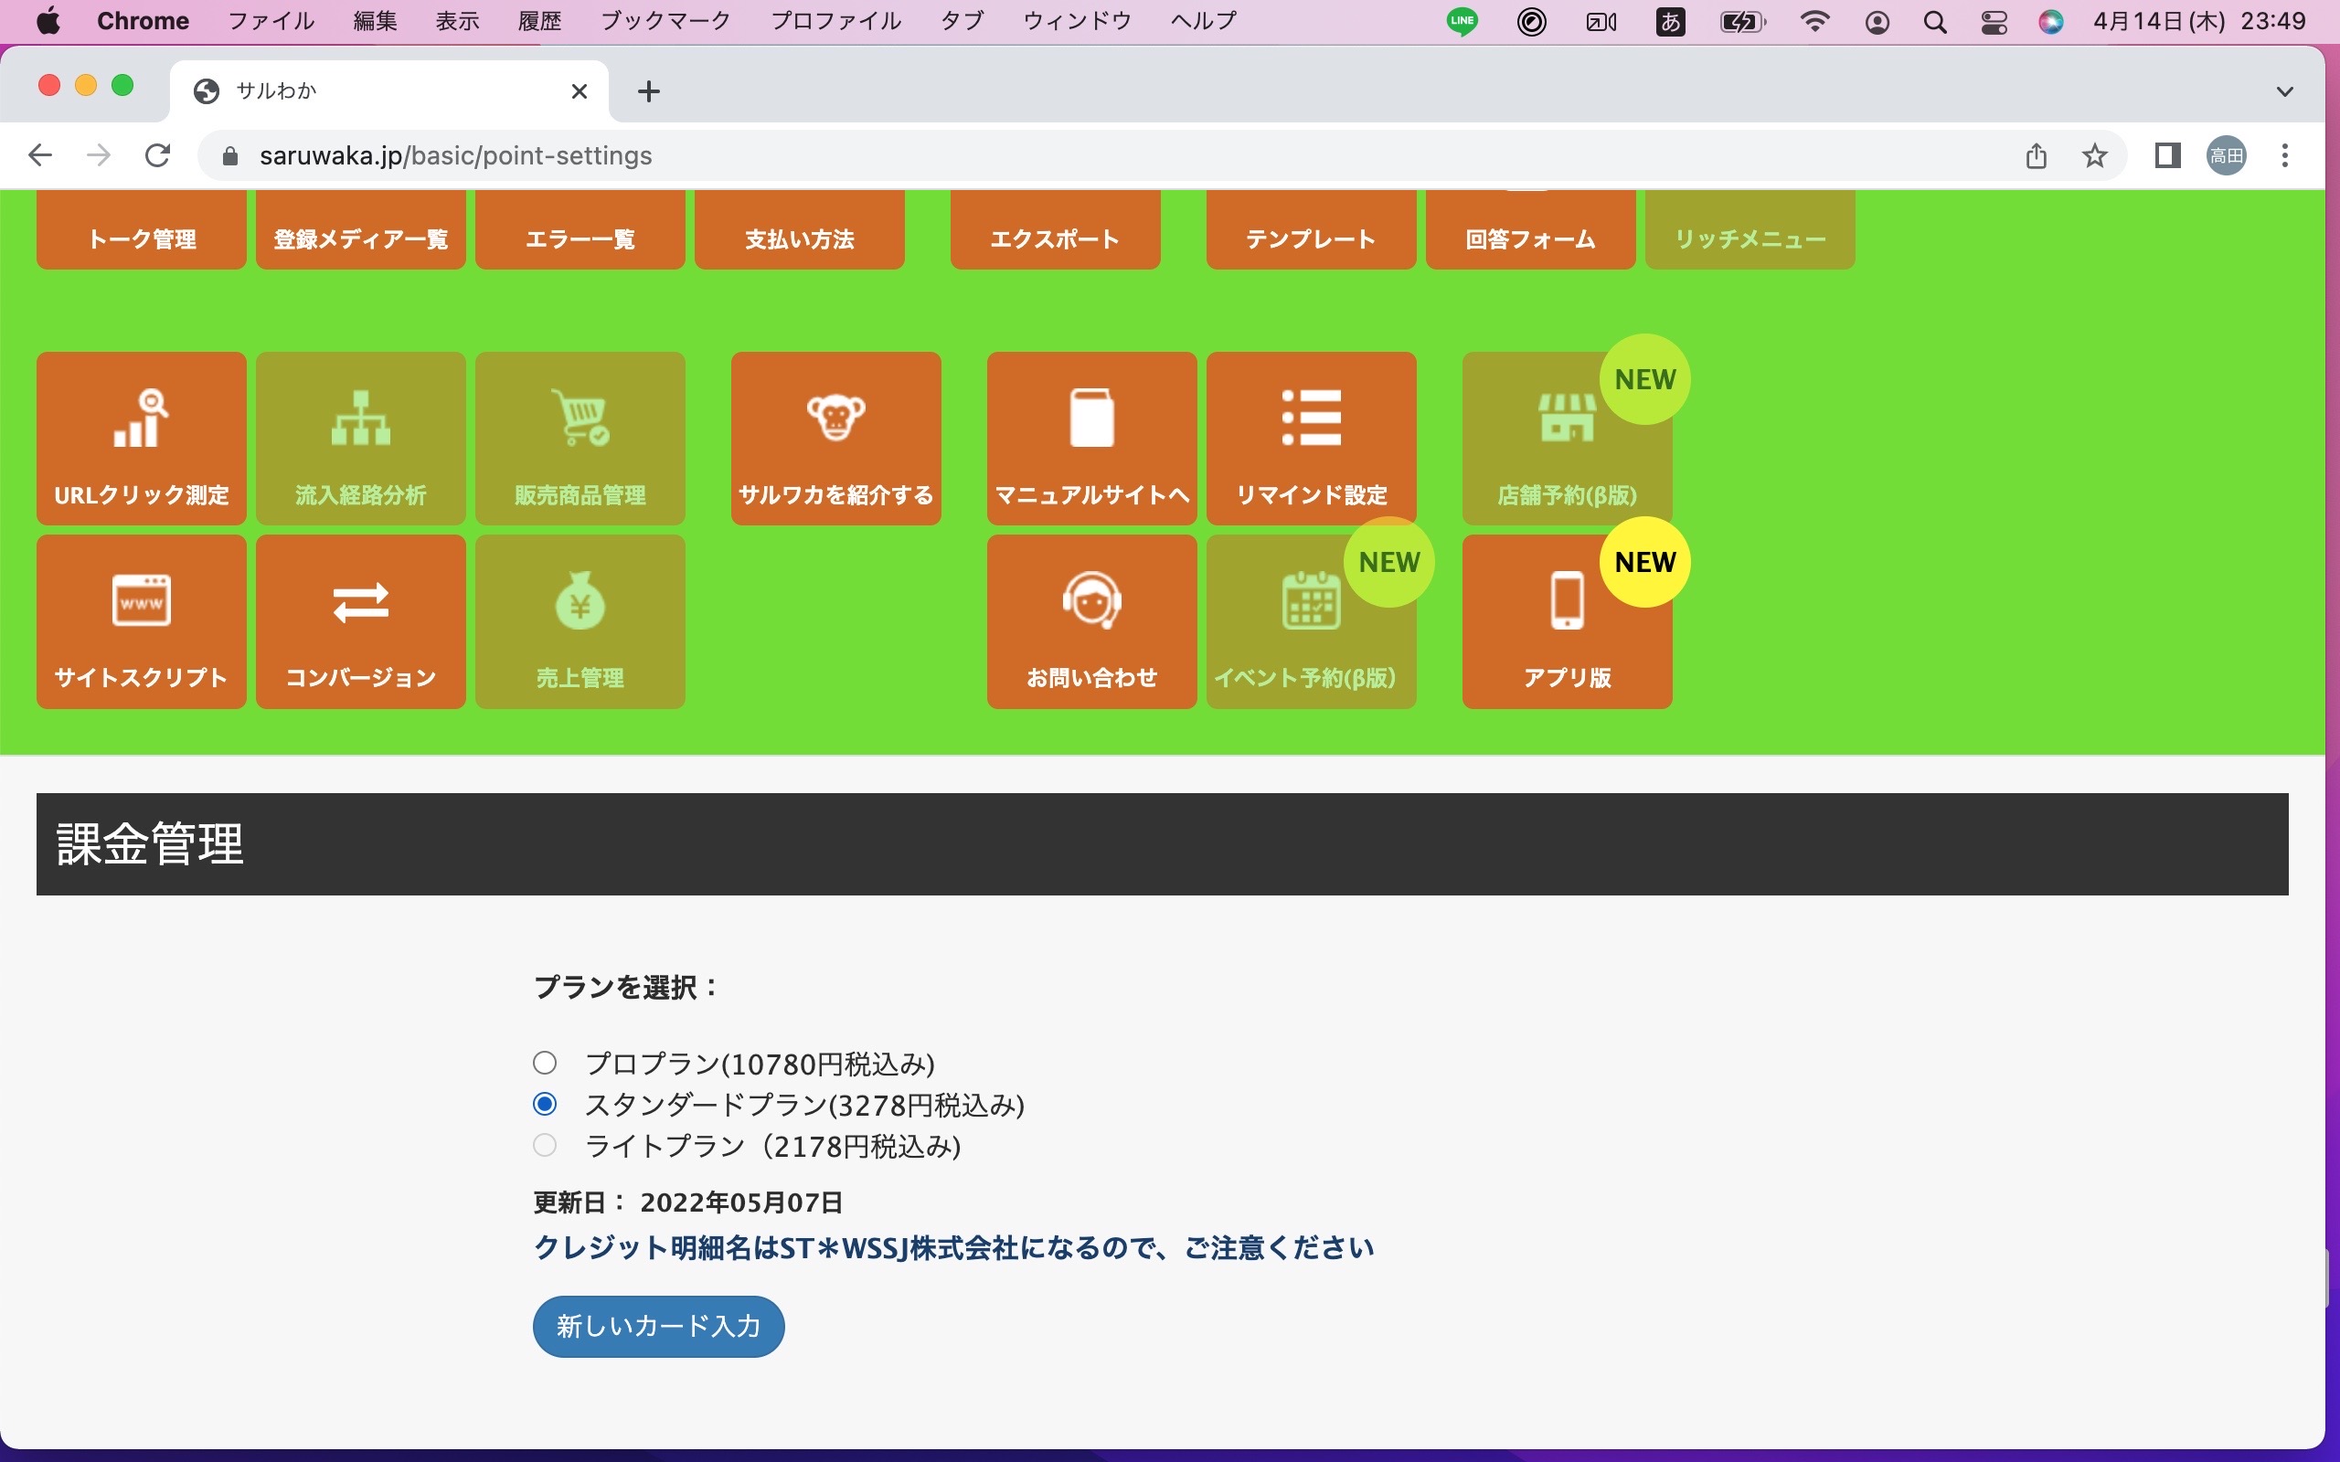Go back with the browser back arrow
The height and width of the screenshot is (1462, 2340).
39,155
